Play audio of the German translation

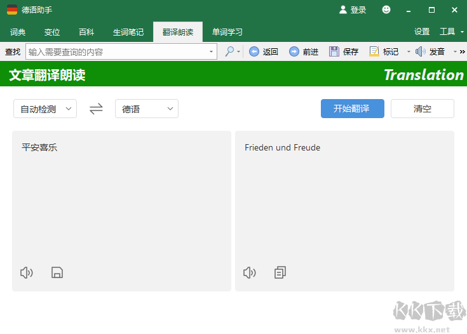pos(249,273)
